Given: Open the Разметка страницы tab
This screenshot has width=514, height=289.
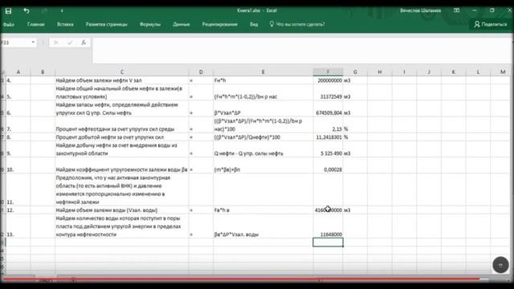Looking at the screenshot, I should [106, 24].
